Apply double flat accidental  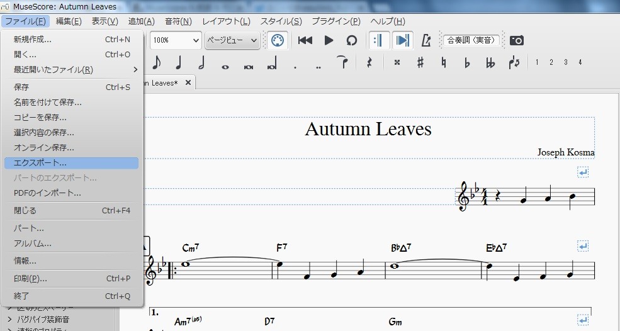tap(490, 62)
